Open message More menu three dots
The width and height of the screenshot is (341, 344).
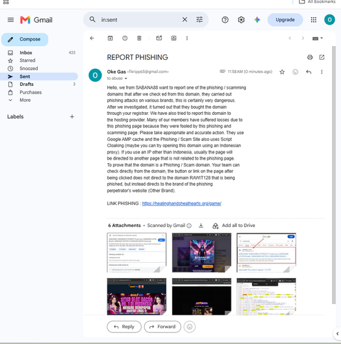[322, 72]
